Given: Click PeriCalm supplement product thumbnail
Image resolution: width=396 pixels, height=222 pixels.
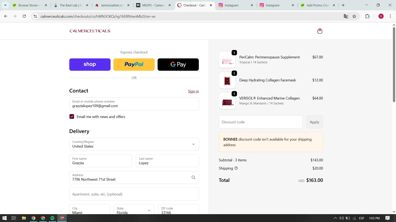Looking at the screenshot, I should coord(227,60).
